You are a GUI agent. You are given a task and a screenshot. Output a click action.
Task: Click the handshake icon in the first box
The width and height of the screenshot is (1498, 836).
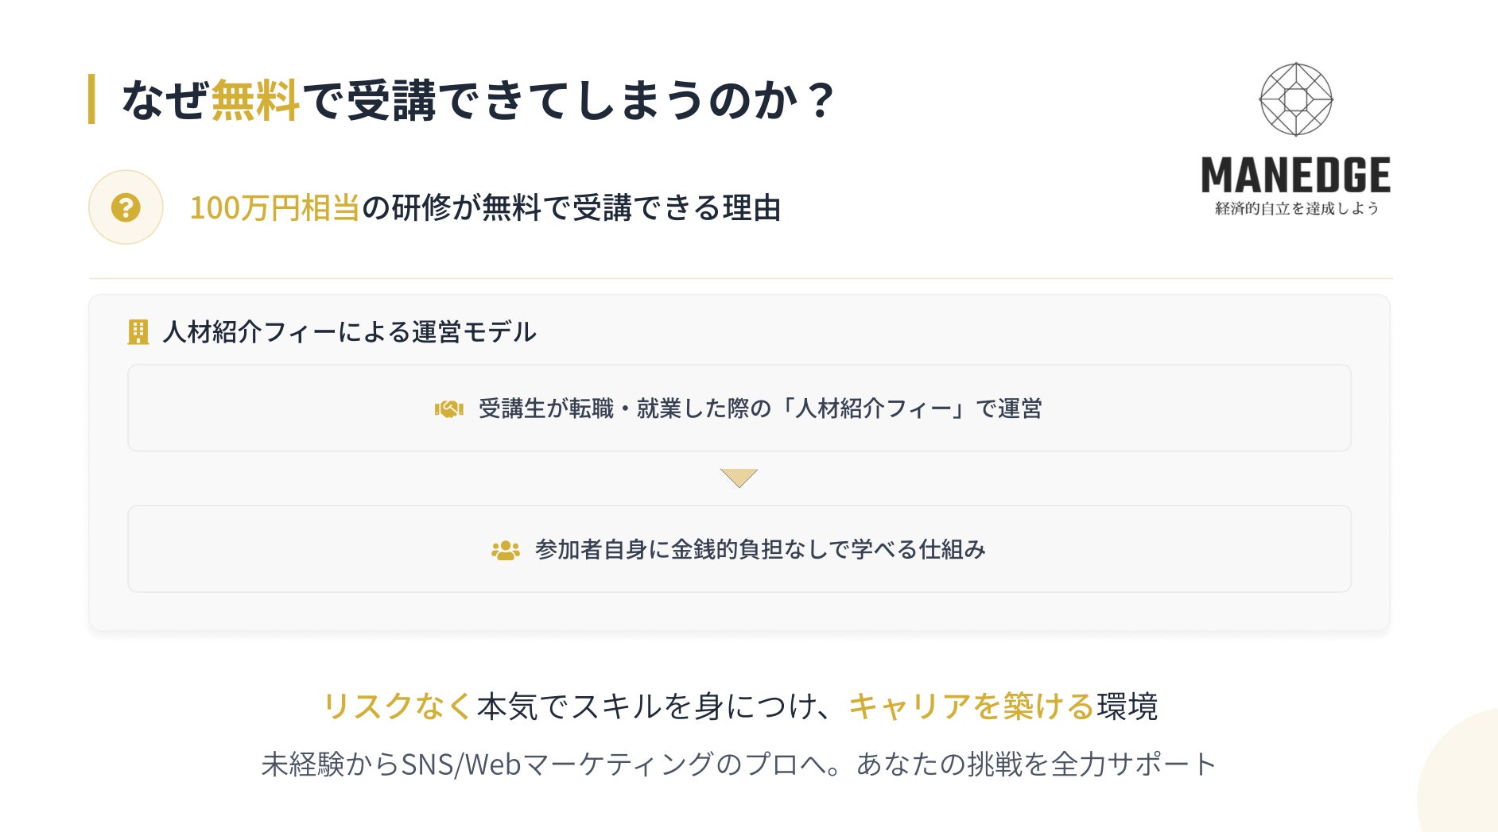tap(448, 409)
